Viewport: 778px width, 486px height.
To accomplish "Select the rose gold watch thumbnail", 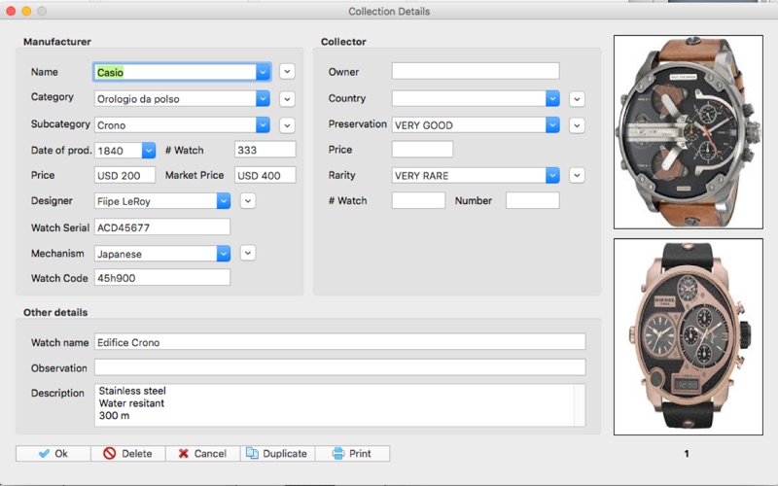I will point(689,336).
